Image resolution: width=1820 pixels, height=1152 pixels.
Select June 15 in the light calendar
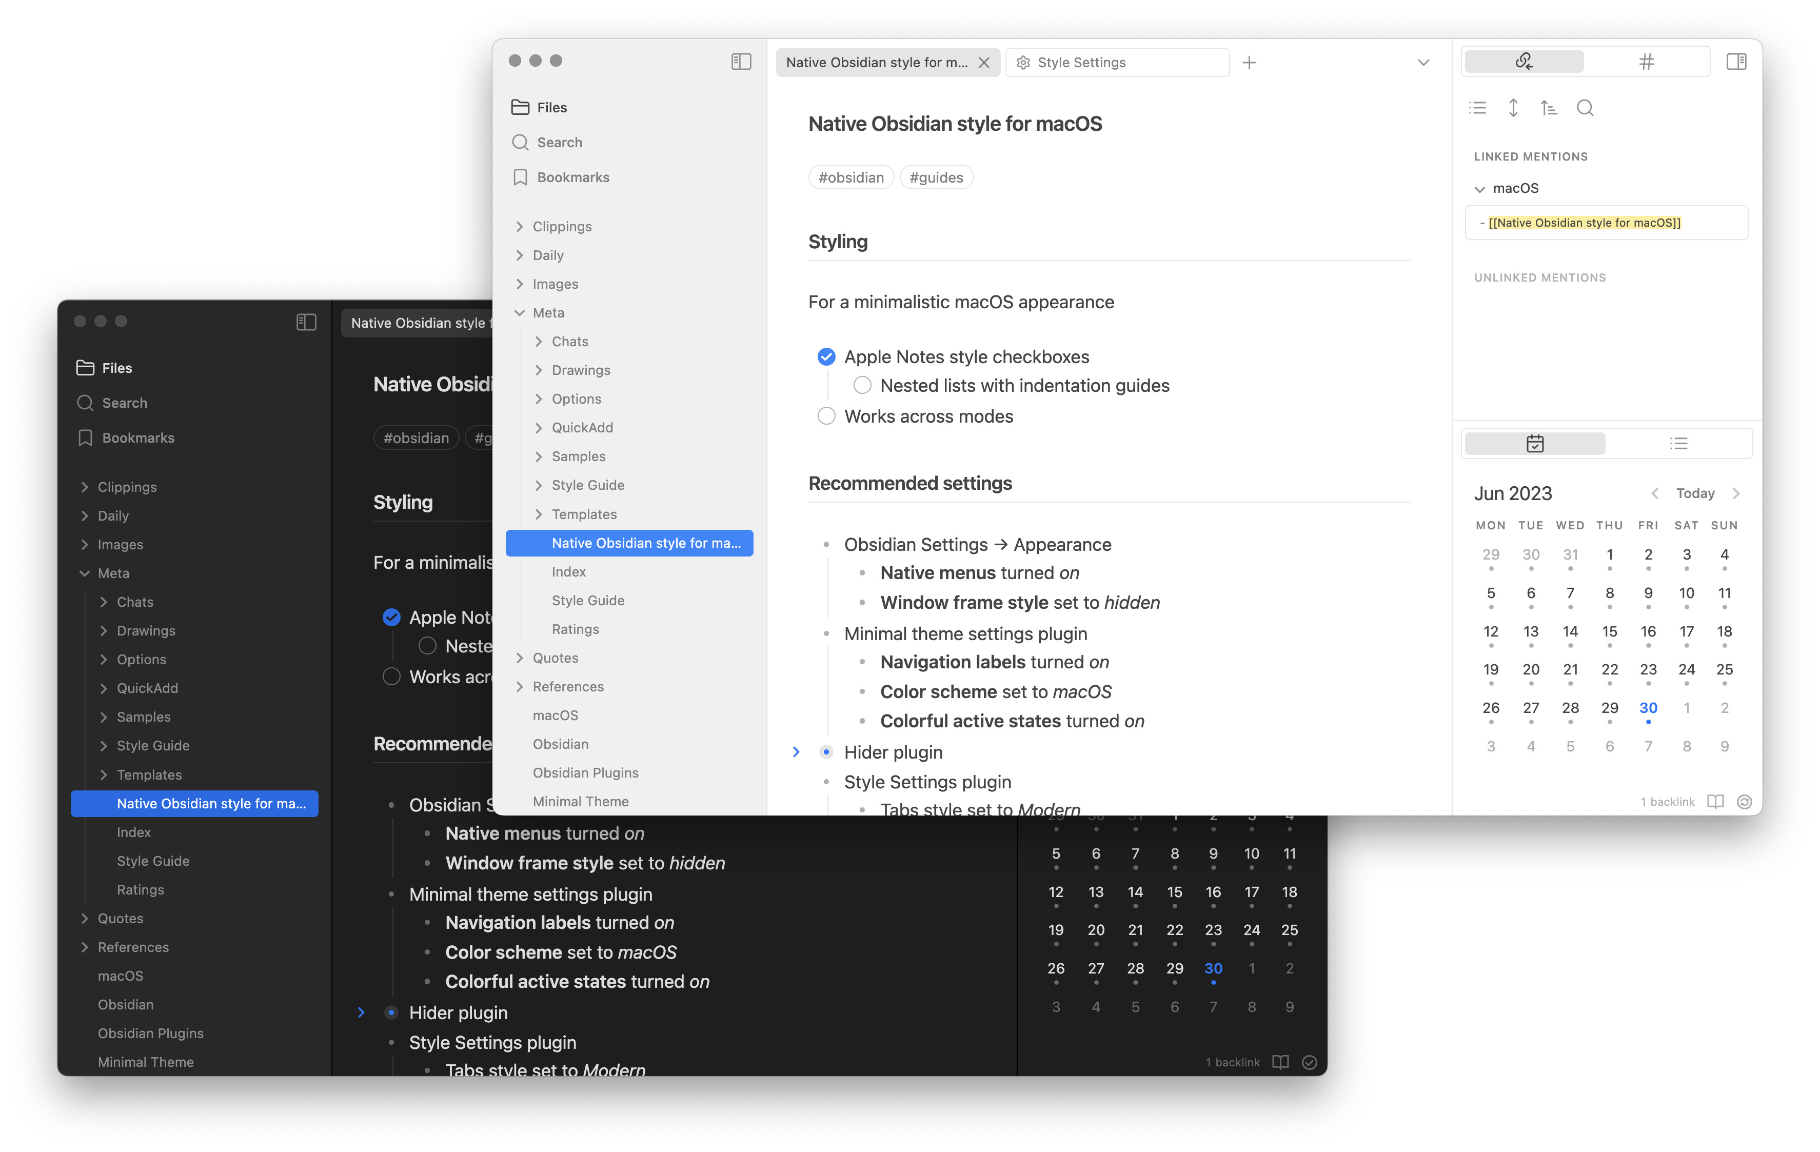click(1609, 632)
